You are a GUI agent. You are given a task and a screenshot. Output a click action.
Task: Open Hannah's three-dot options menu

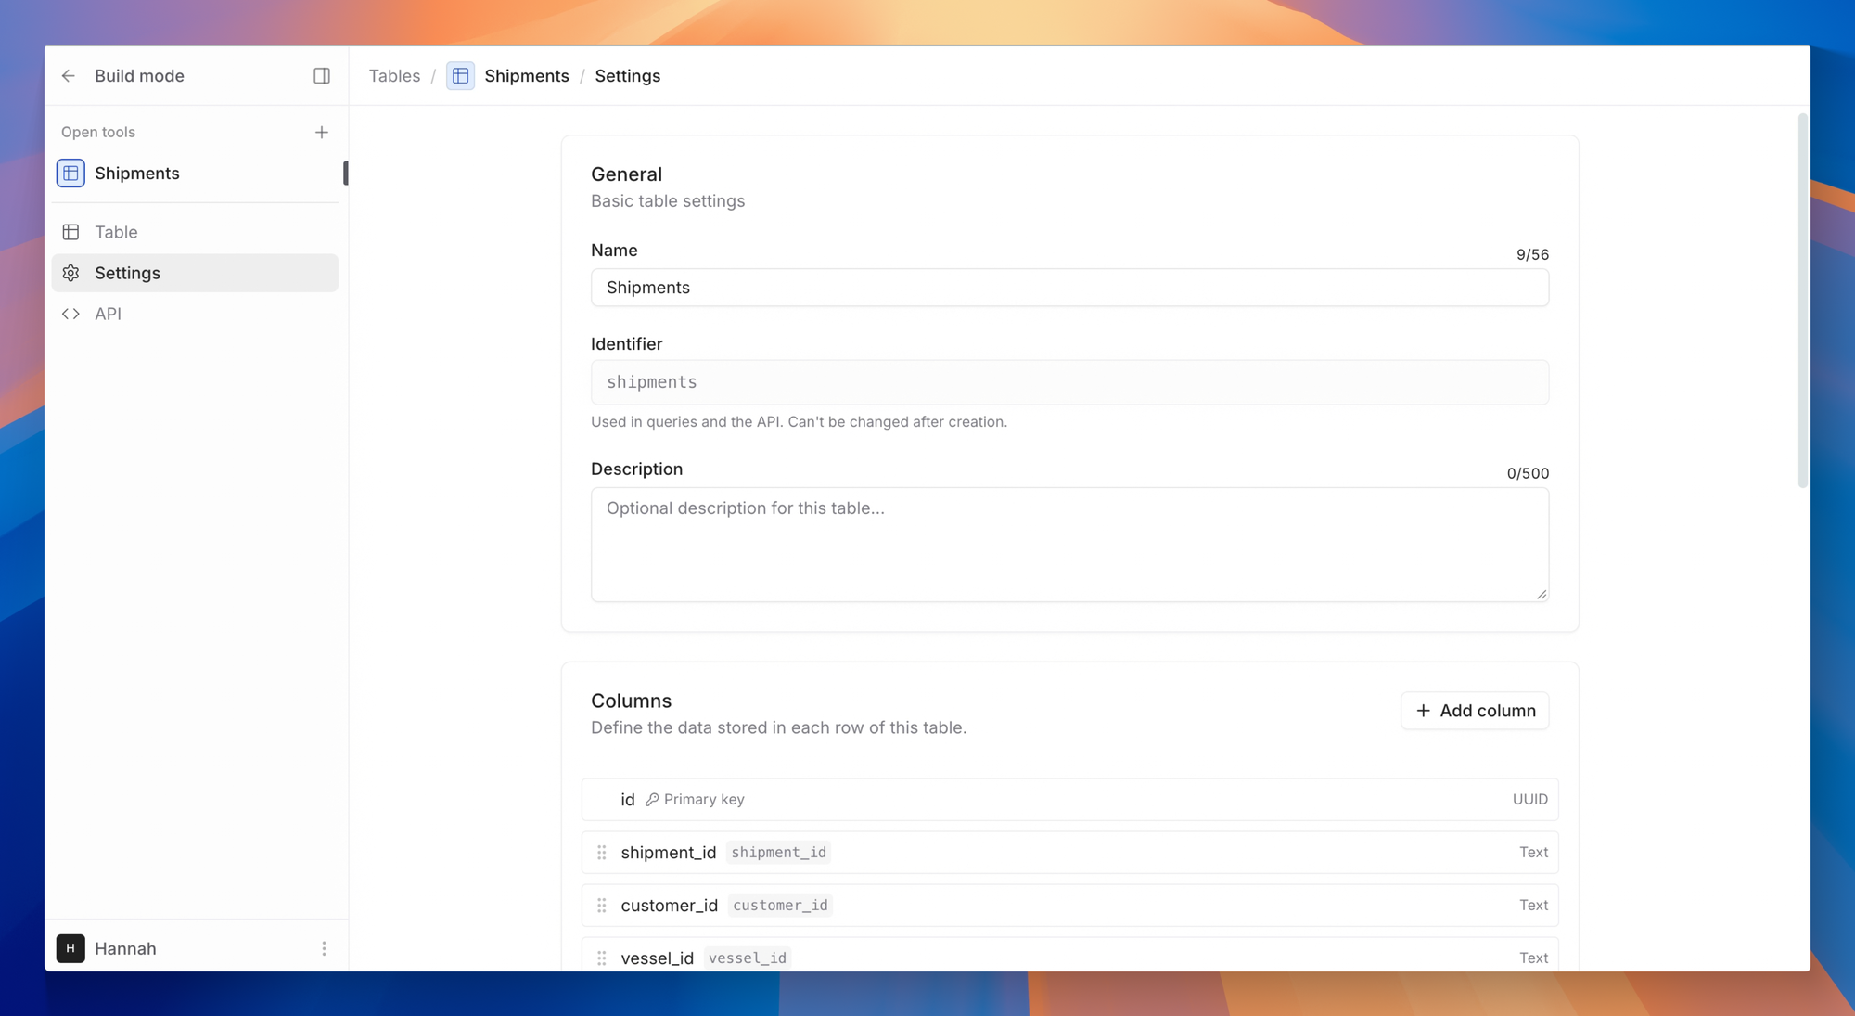click(324, 948)
